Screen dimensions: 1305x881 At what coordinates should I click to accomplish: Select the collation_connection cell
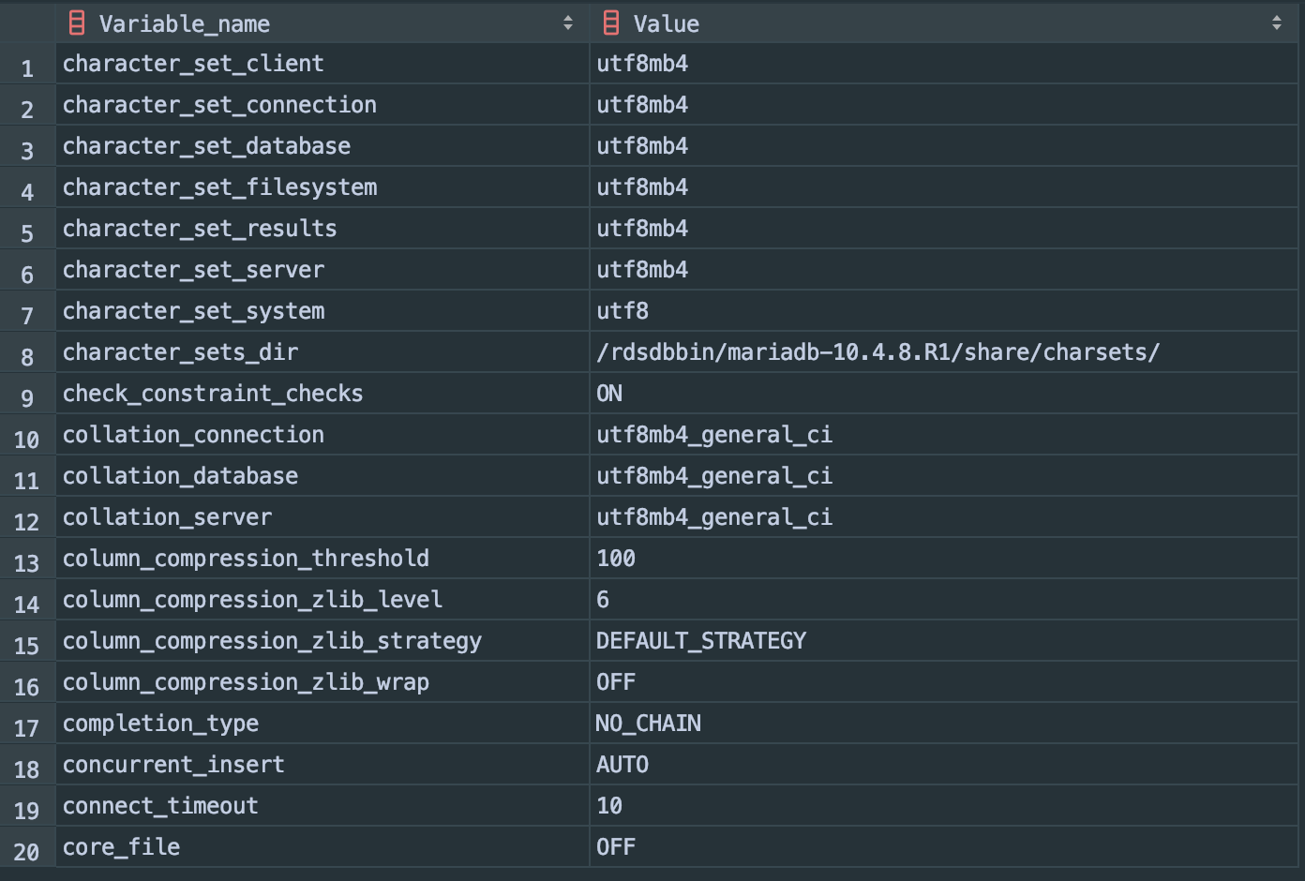tap(322, 435)
